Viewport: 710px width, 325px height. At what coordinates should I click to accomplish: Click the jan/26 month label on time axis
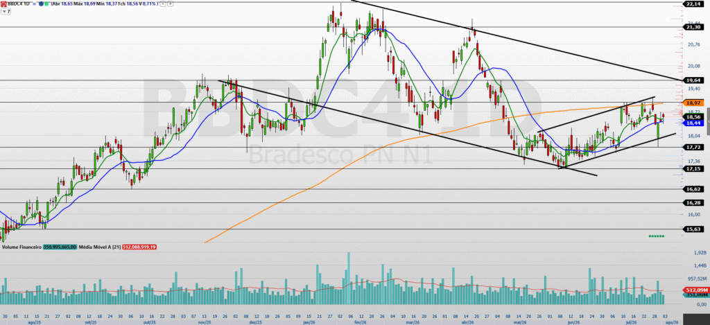pyautogui.click(x=309, y=322)
